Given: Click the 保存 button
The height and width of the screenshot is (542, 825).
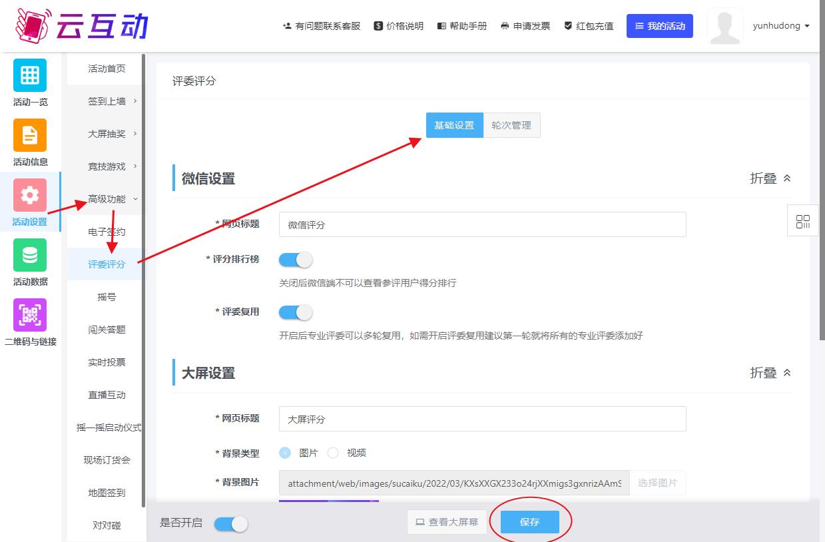Looking at the screenshot, I should pyautogui.click(x=530, y=522).
